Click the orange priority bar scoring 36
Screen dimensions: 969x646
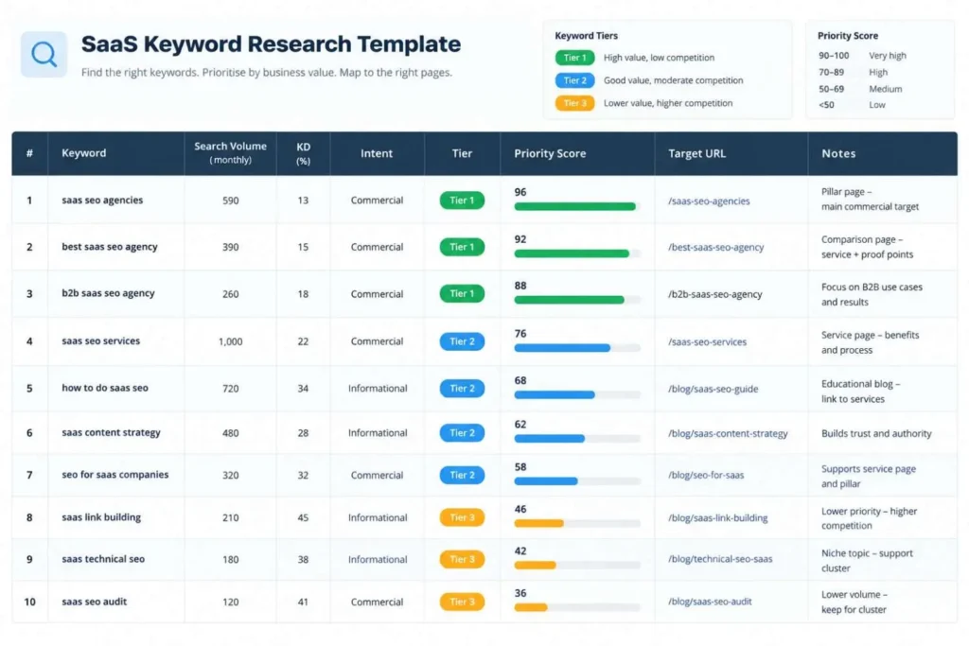click(531, 607)
